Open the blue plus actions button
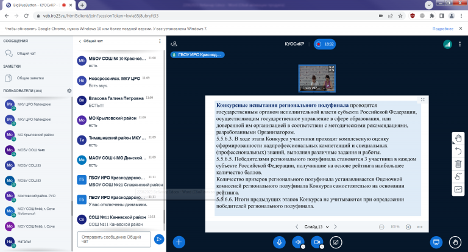468x252 pixels. point(179,242)
